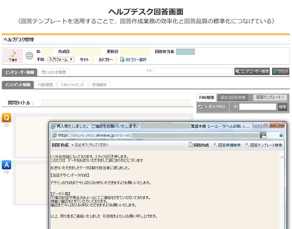The width and height of the screenshot is (292, 229).
Task: Click the エンドユーザー検索 button
Action: tap(252, 71)
